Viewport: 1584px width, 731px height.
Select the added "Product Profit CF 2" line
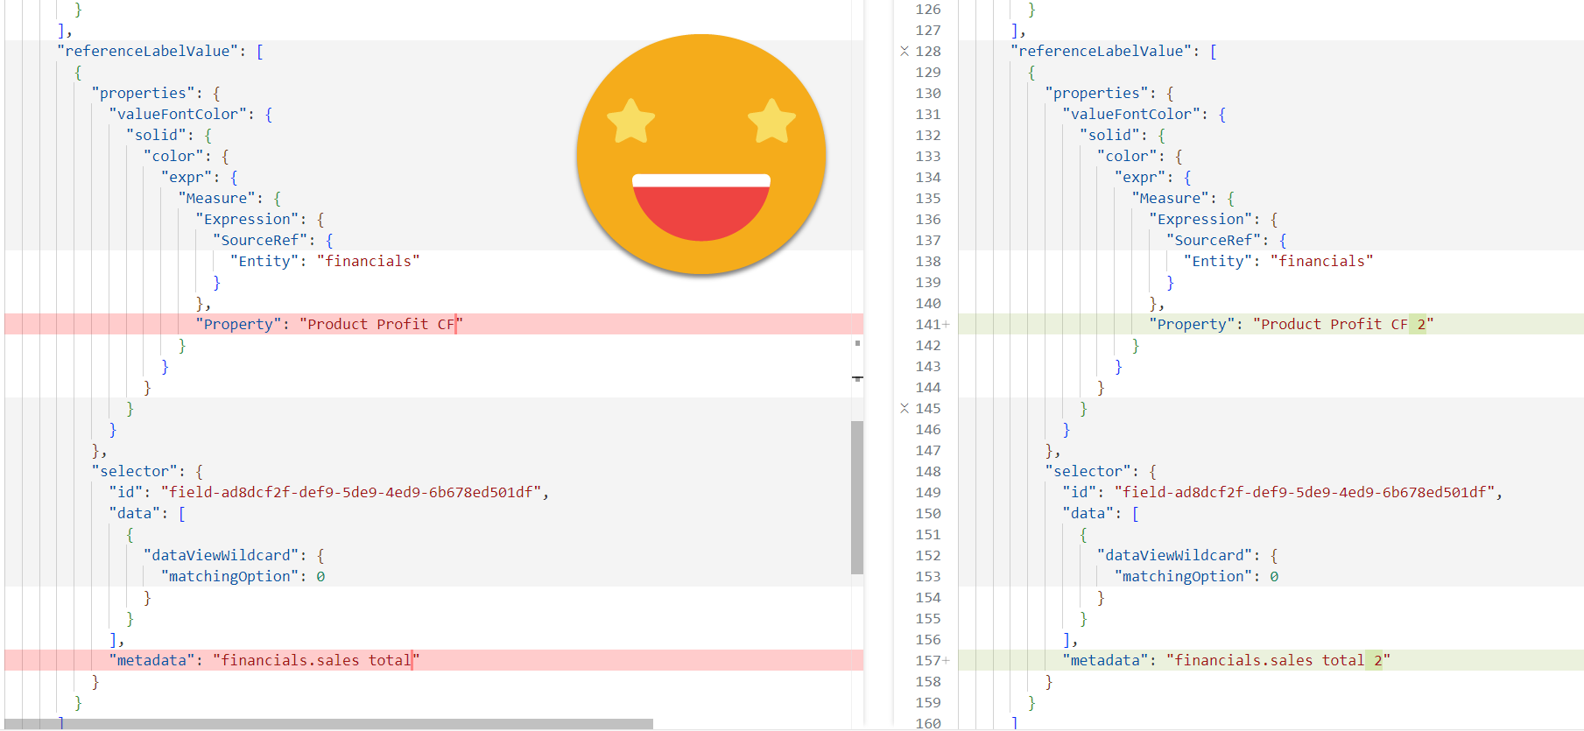(1291, 325)
